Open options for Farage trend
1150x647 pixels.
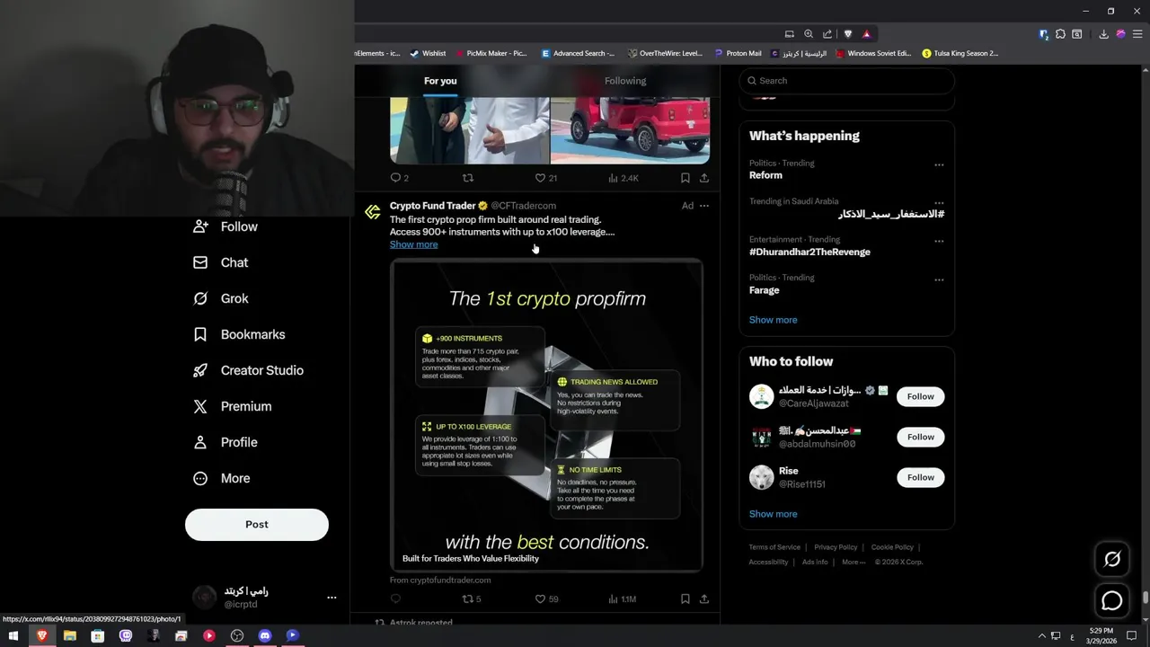(939, 279)
